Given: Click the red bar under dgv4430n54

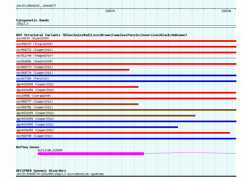Looking at the screenshot, I should click(x=126, y=93).
